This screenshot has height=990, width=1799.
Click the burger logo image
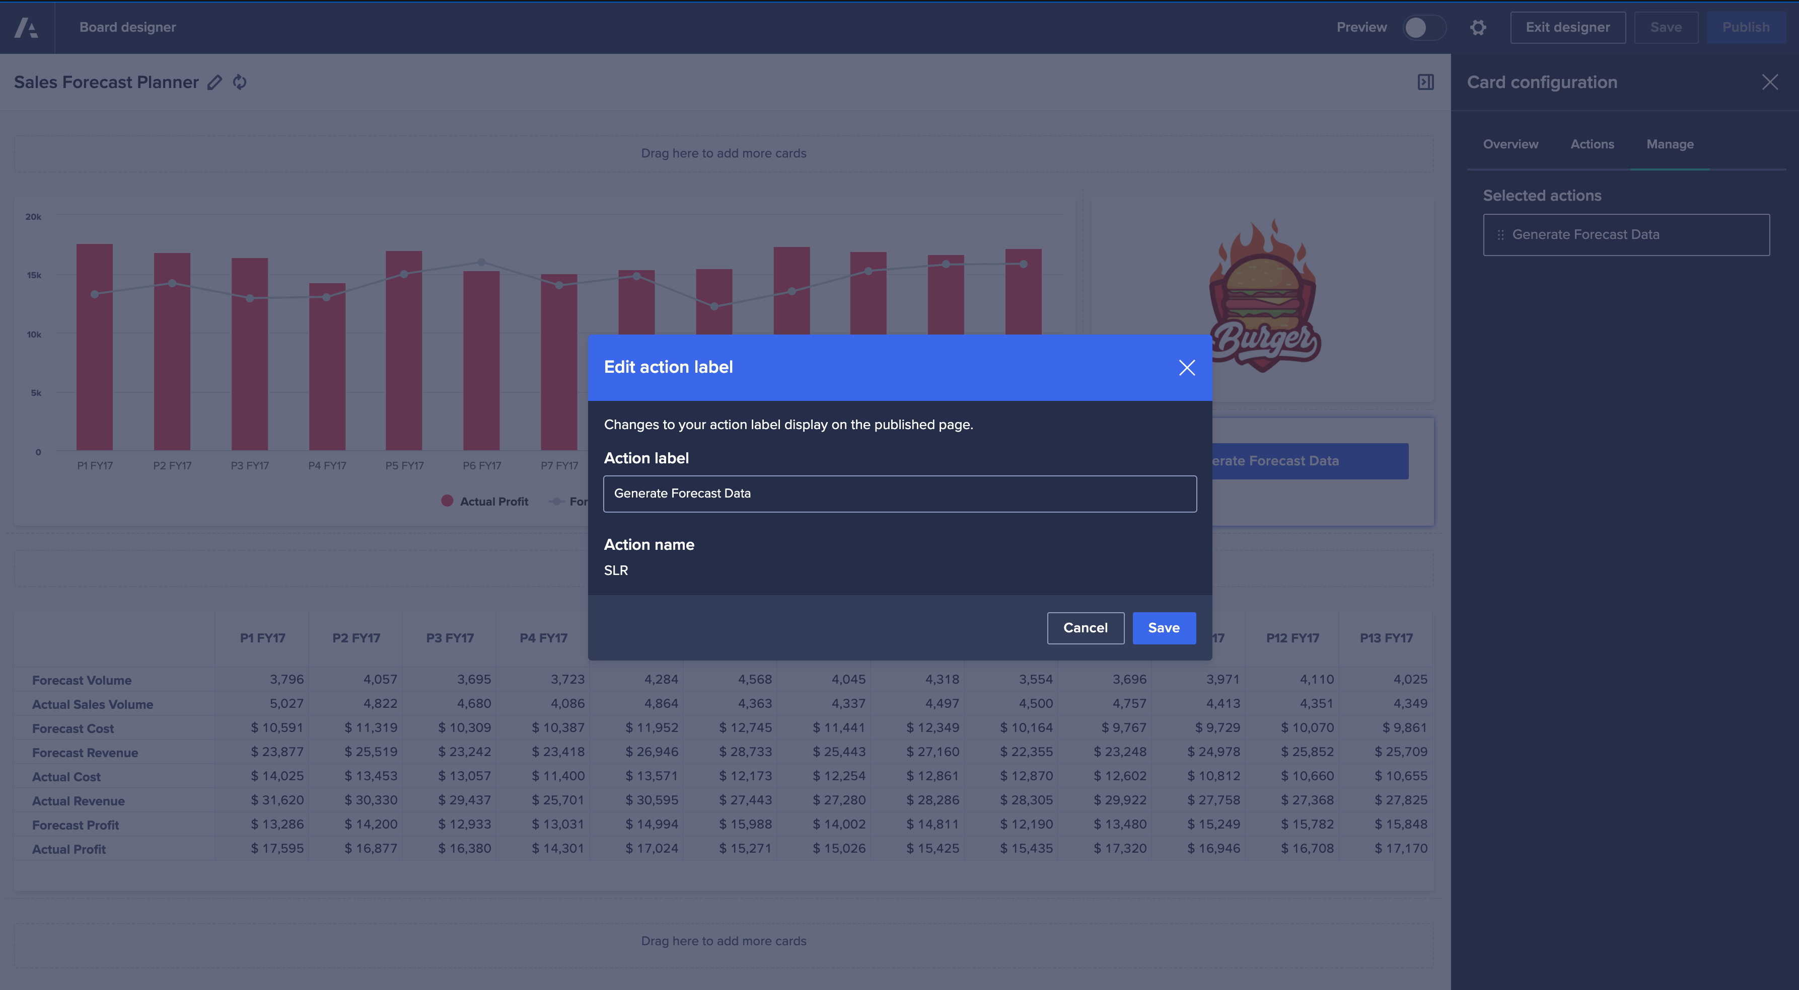click(1264, 296)
